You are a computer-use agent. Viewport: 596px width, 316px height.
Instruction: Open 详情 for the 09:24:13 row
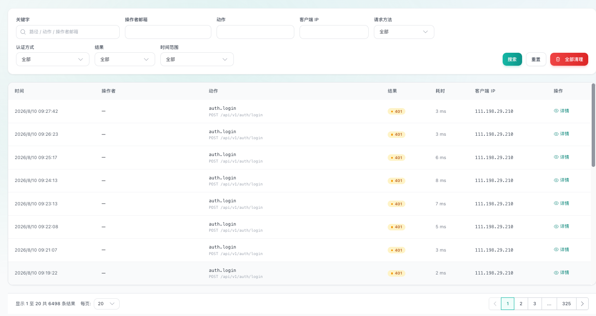(561, 180)
